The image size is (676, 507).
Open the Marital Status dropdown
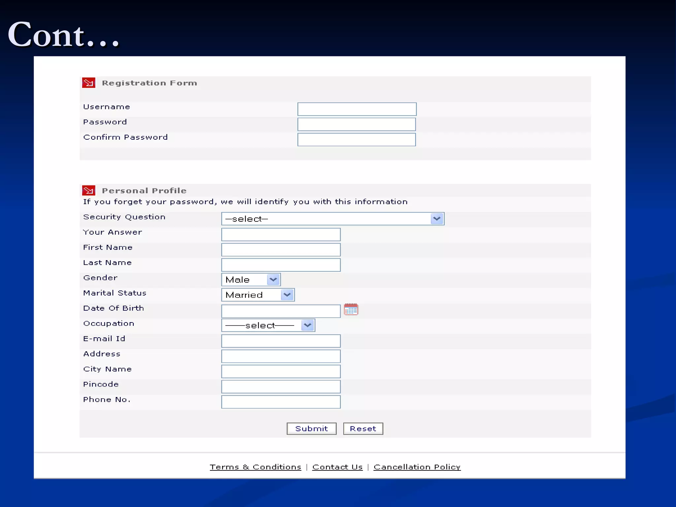(287, 295)
